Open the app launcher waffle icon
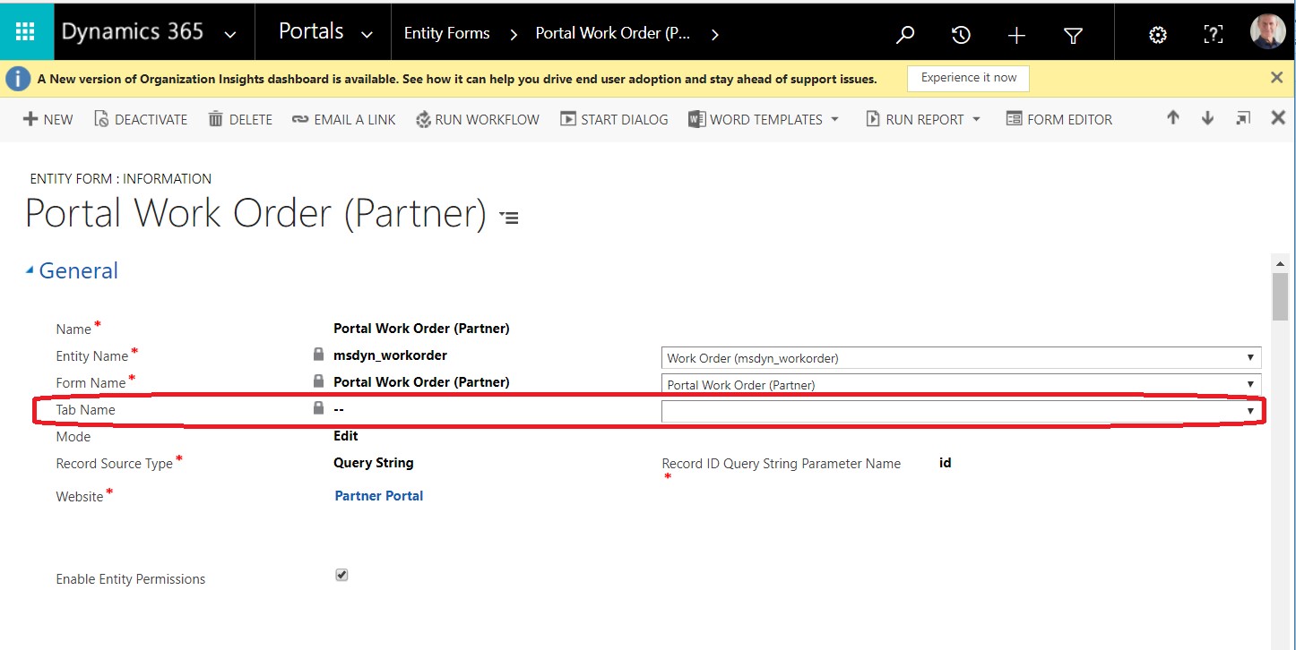This screenshot has height=650, width=1296. point(25,32)
